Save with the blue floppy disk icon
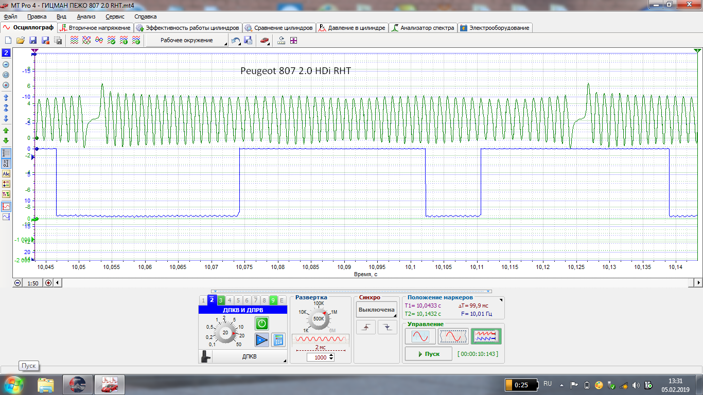Screen dimensions: 703x395 point(33,40)
